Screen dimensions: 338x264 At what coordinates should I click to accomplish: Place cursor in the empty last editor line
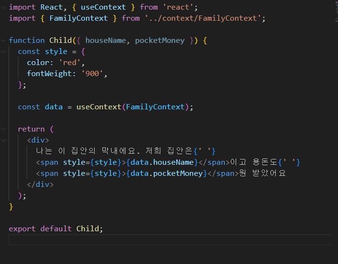point(170,240)
